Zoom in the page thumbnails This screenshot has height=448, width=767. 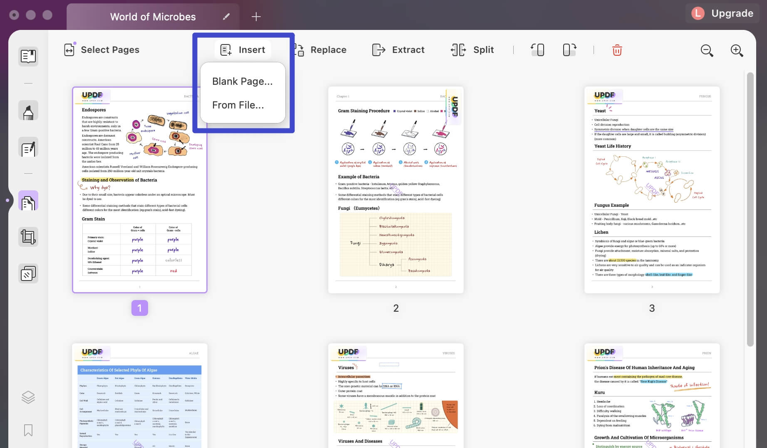737,50
